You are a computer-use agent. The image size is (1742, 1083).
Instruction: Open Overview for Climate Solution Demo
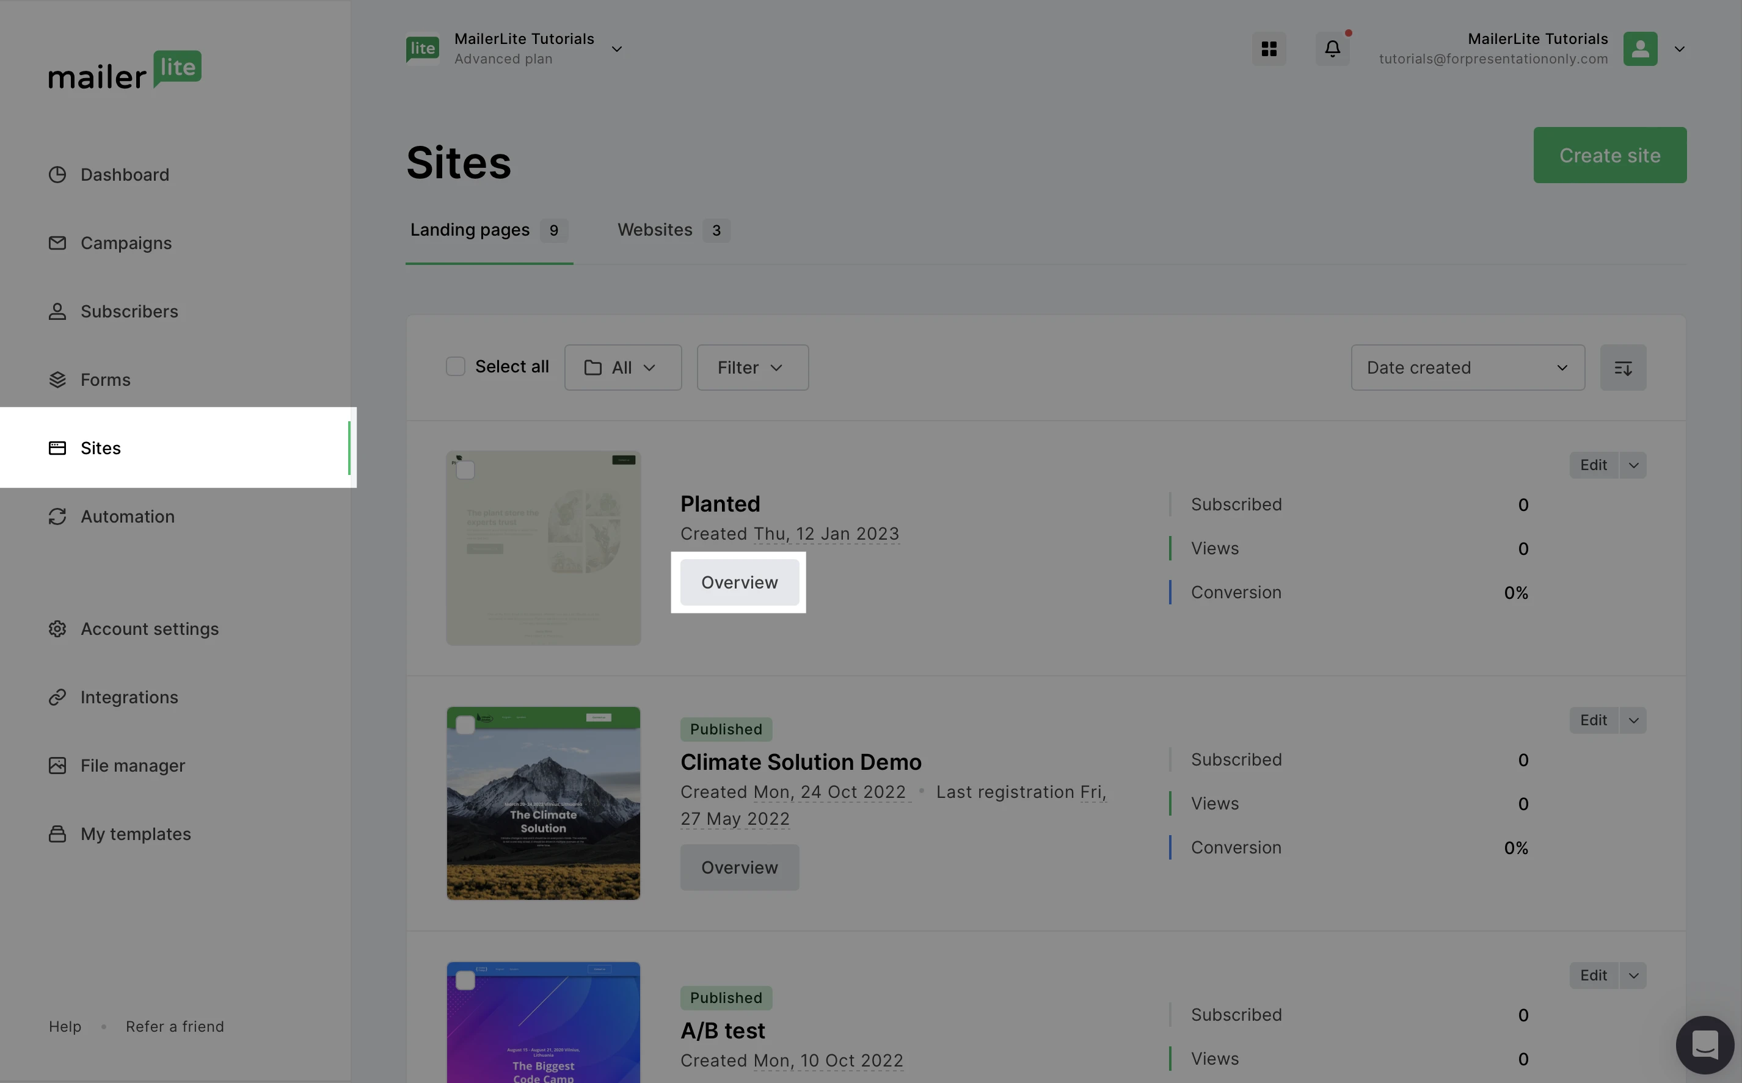coord(739,867)
